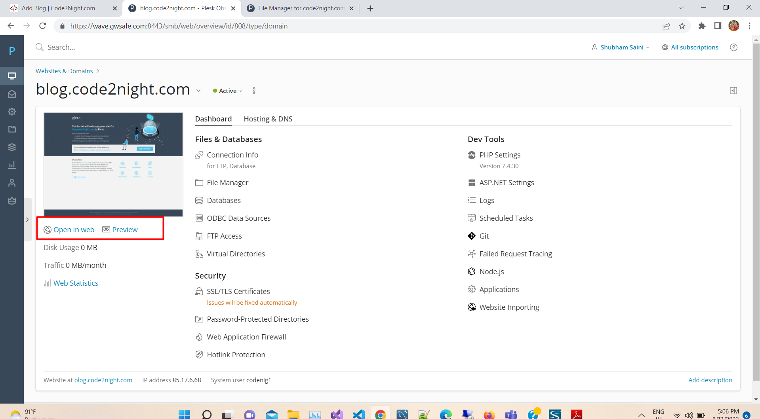
Task: Click the File Manager folder icon
Action: (x=199, y=183)
